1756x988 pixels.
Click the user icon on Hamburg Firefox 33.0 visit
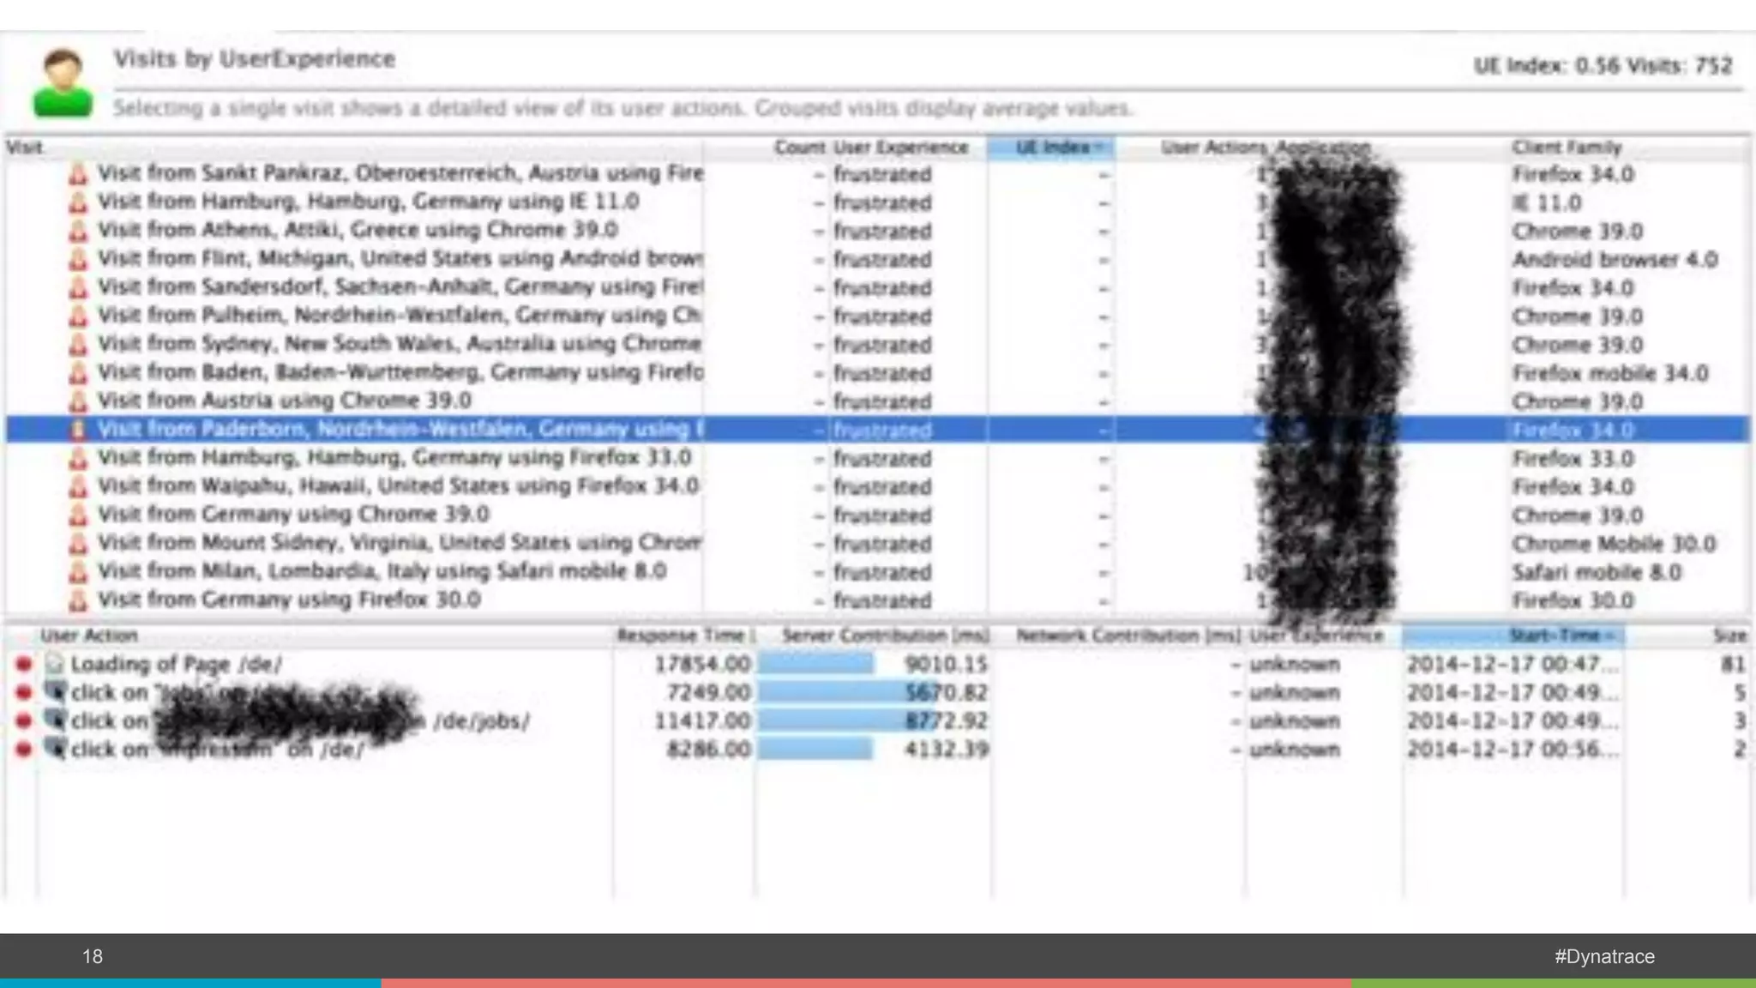(78, 458)
